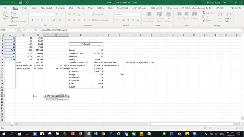This screenshot has height=137, width=244.
Task: Click the Save icon in title bar
Action: (x=21, y=3)
